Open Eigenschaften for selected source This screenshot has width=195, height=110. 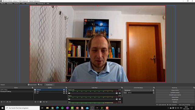tap(32, 85)
